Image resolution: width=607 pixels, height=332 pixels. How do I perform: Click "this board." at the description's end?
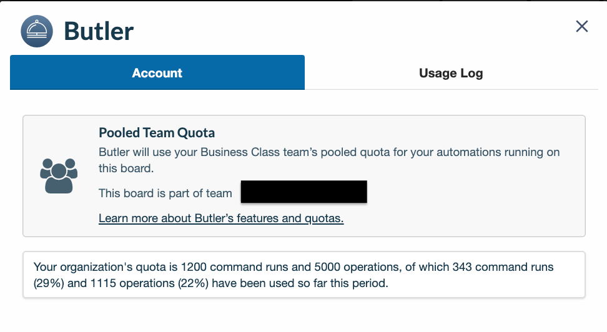[x=126, y=168]
